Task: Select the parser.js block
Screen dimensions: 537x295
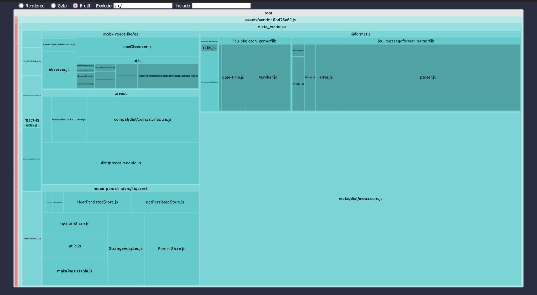Action: click(428, 78)
